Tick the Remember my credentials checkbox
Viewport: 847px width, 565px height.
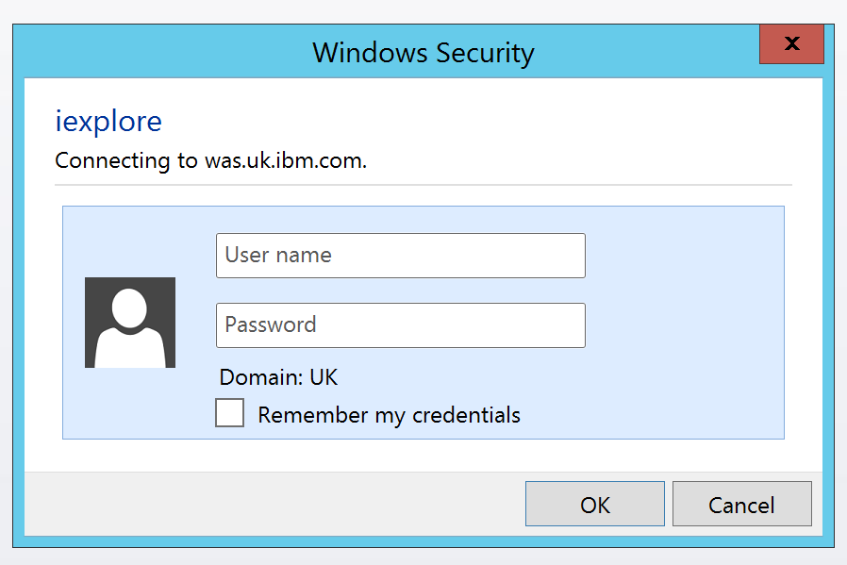(229, 413)
